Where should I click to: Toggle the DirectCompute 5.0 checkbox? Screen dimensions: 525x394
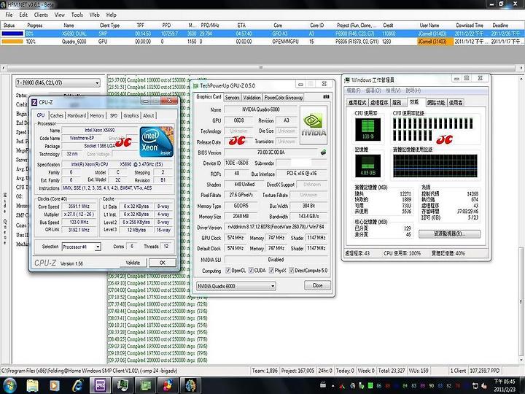pyautogui.click(x=292, y=271)
